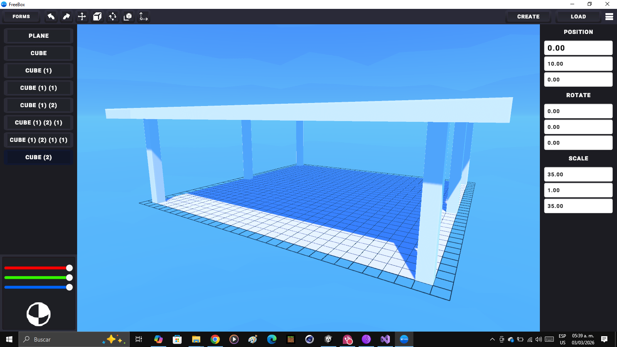Open File Explorer from the taskbar
The height and width of the screenshot is (347, 617).
[x=196, y=339]
